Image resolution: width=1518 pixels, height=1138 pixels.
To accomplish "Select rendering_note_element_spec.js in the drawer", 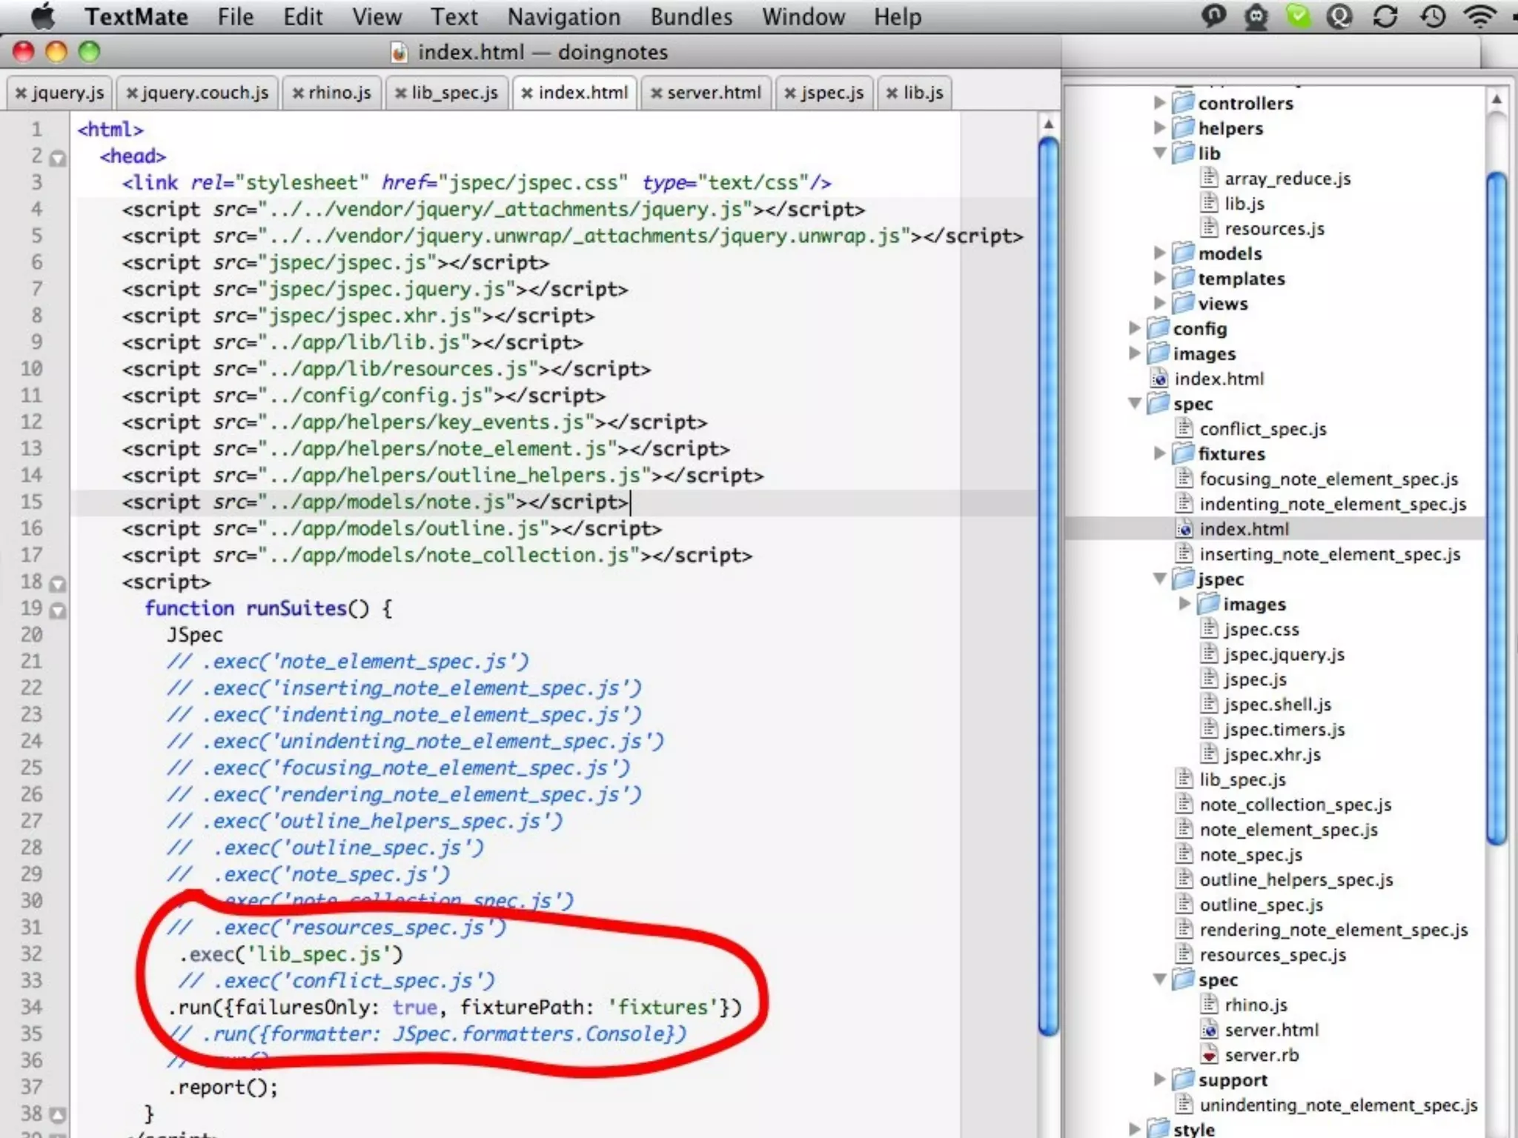I will (1333, 930).
